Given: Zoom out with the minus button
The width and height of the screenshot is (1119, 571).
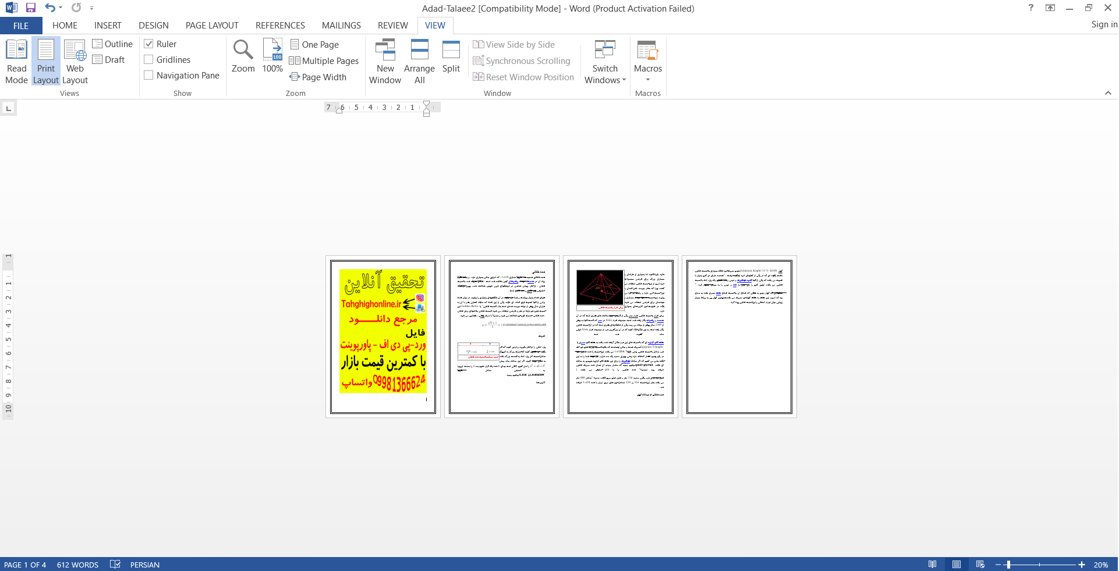Looking at the screenshot, I should (x=998, y=565).
